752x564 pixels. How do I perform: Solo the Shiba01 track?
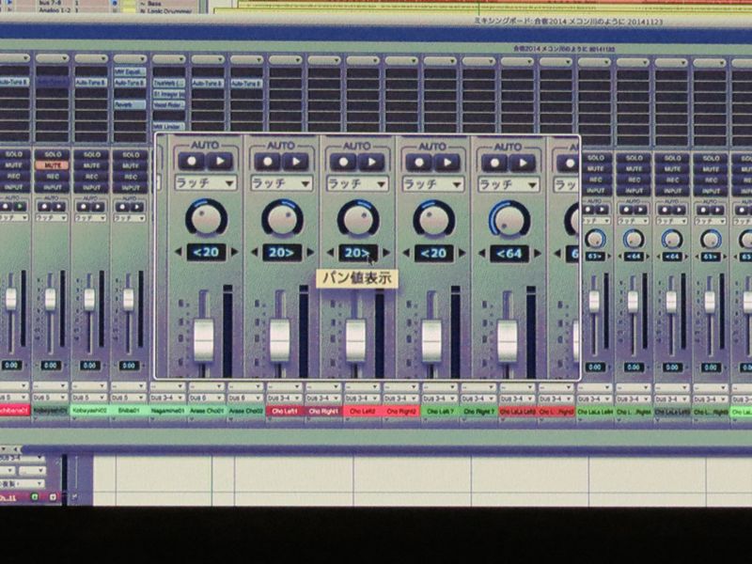coord(130,154)
